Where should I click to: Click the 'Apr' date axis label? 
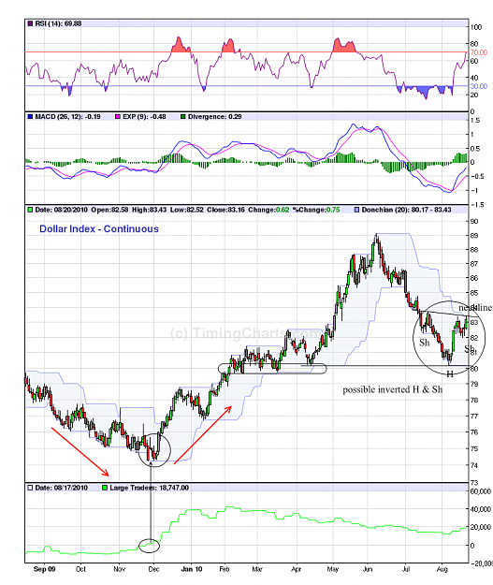click(297, 569)
